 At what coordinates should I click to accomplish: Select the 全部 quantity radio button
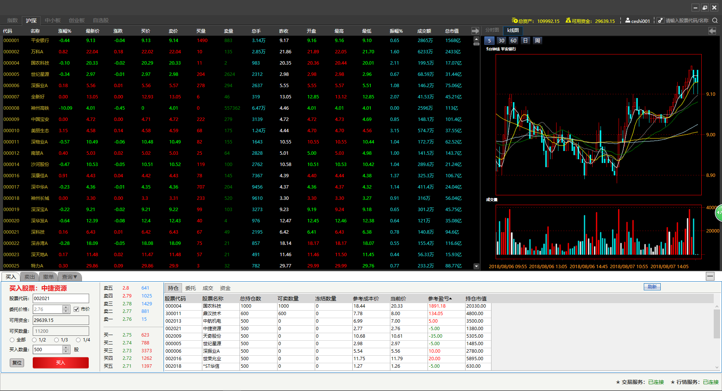point(12,340)
